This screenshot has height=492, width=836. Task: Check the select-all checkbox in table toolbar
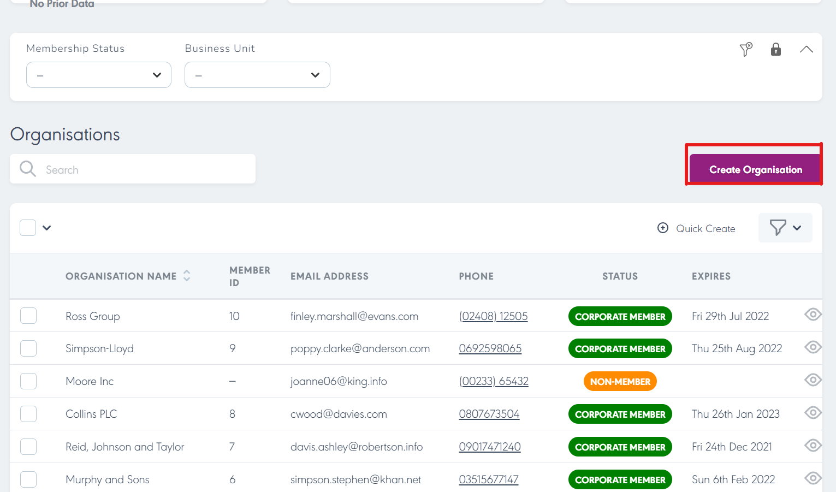pos(28,228)
